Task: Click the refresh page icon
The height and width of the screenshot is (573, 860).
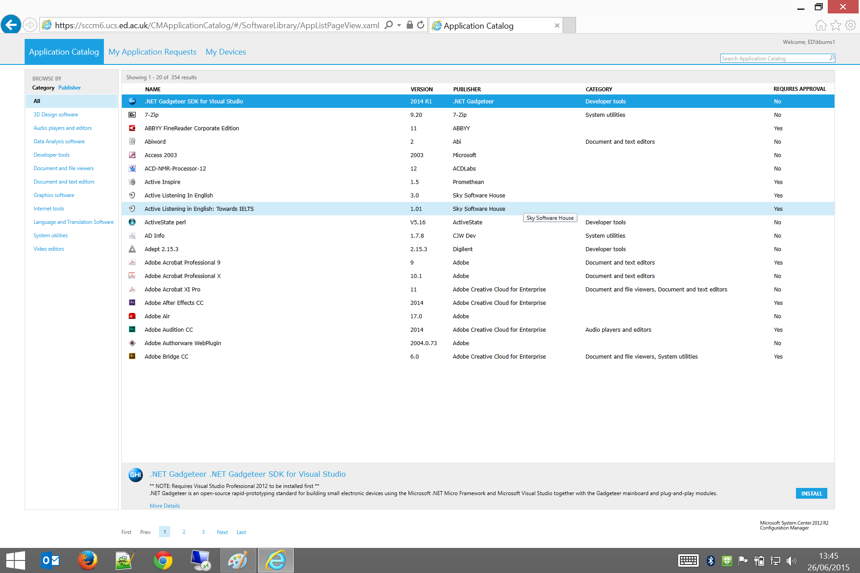Action: (x=421, y=25)
